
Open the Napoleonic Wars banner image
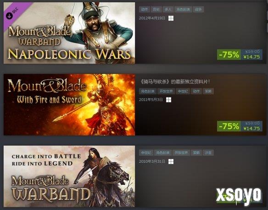tap(69, 33)
